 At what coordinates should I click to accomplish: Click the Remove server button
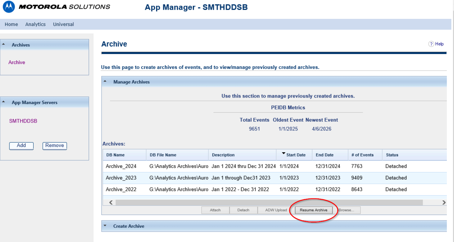click(55, 146)
